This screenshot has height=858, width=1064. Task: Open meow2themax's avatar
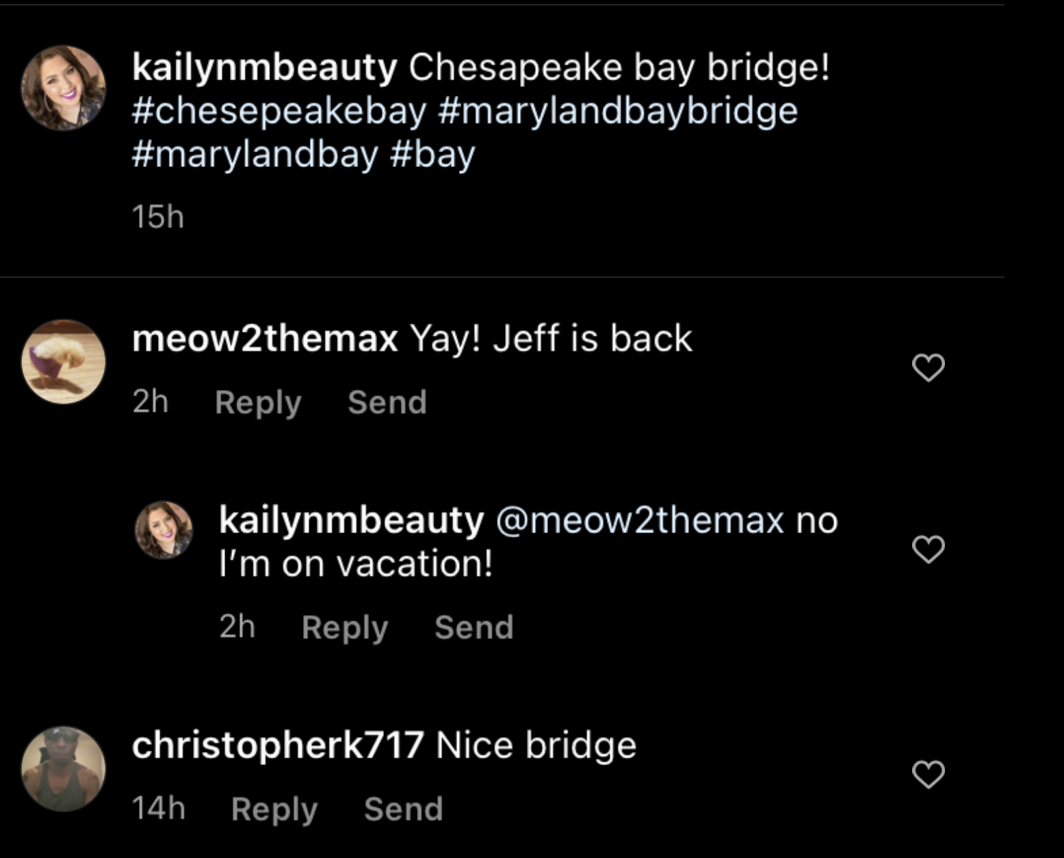click(x=64, y=361)
